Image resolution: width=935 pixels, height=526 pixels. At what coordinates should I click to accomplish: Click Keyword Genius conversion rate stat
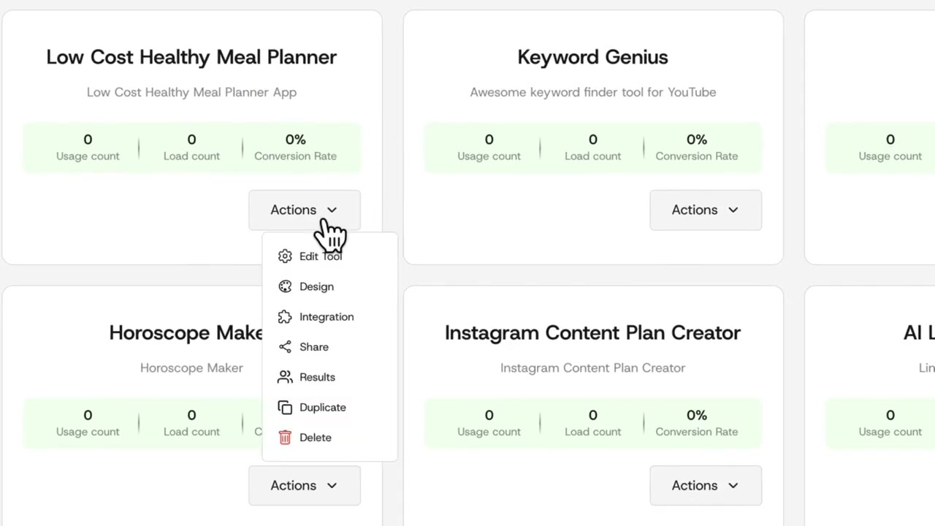pos(696,147)
